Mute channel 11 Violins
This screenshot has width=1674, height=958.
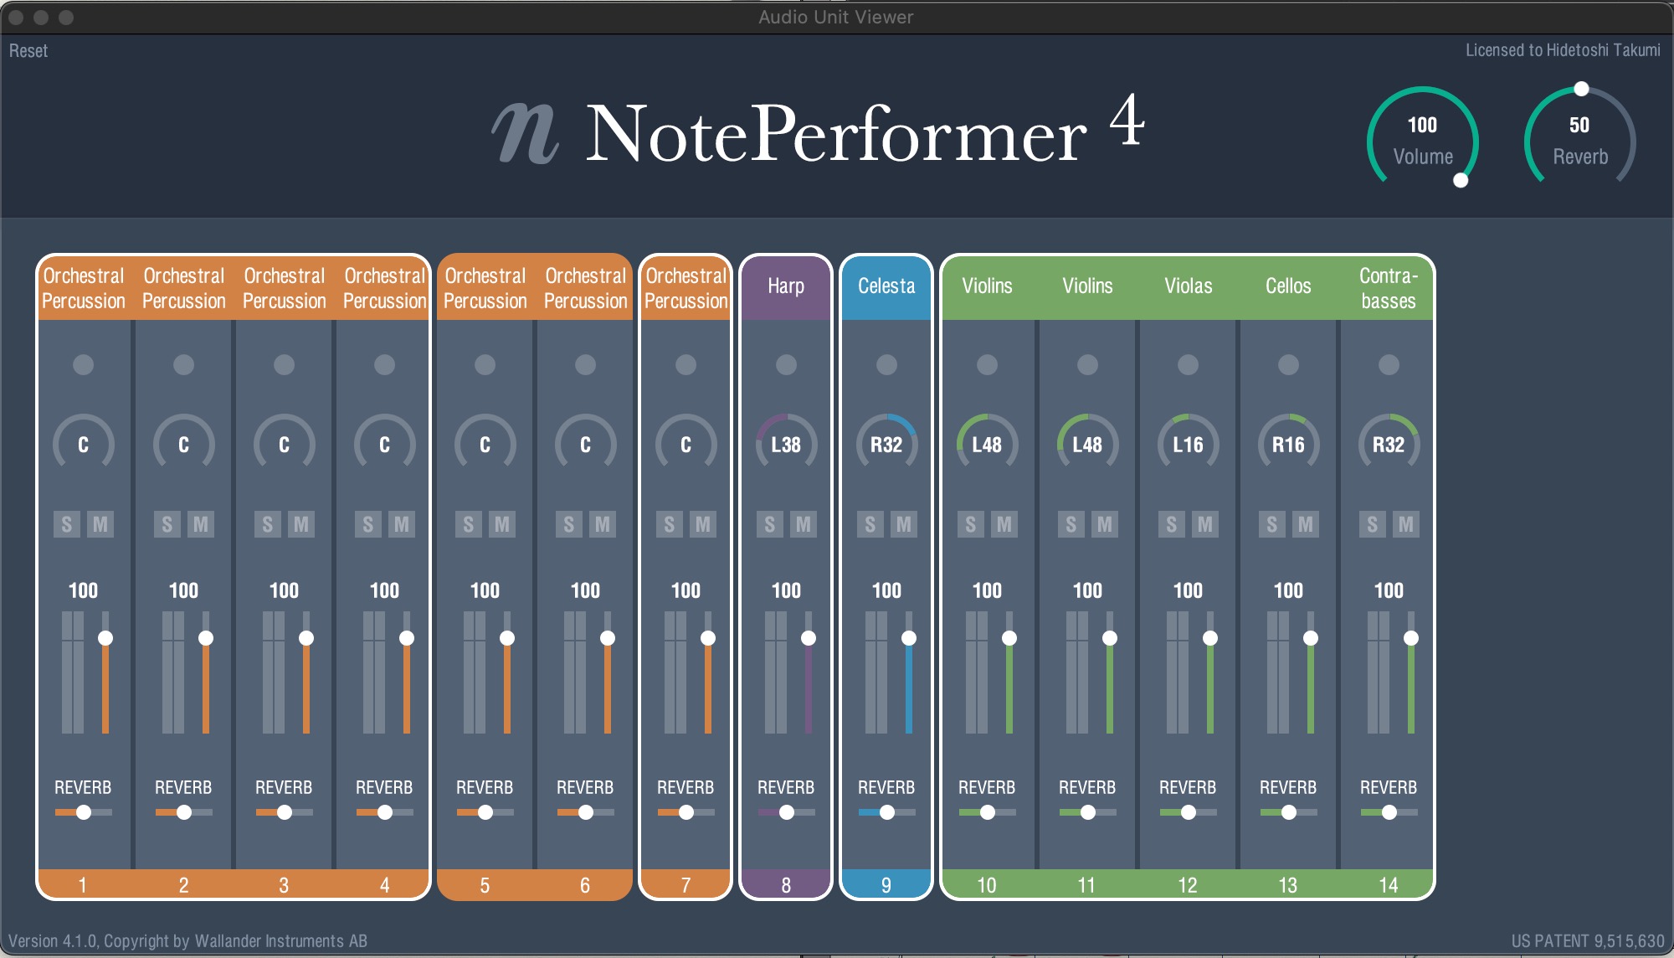coord(1105,524)
